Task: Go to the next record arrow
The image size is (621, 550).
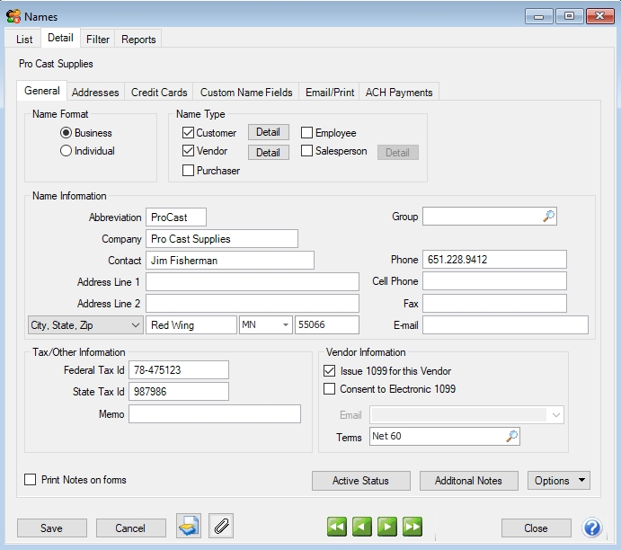Action: (387, 528)
